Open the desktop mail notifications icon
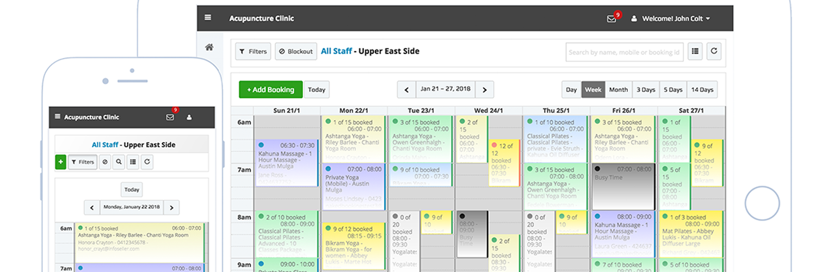This screenshot has width=840, height=272. pyautogui.click(x=612, y=18)
